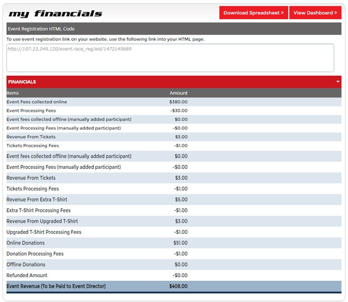Click the Download Spreadsheet button

pos(253,13)
